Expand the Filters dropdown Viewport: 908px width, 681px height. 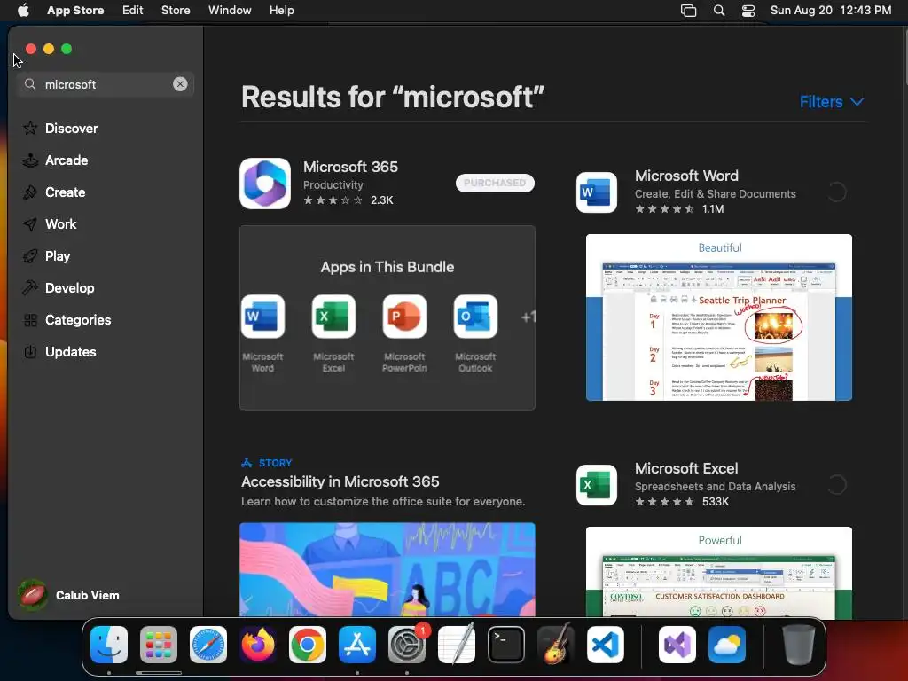tap(832, 102)
